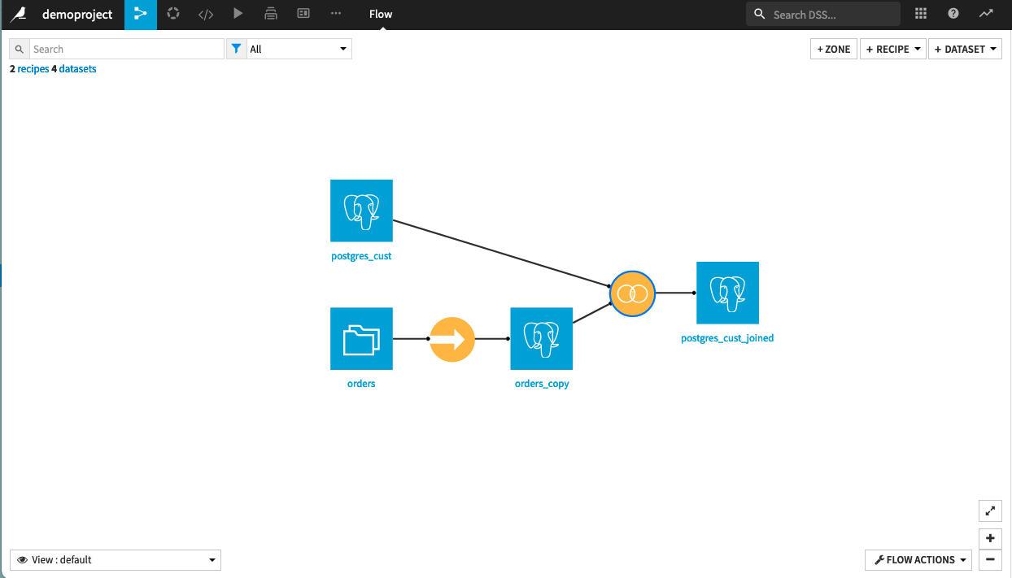Click the demoproject project name

pyautogui.click(x=77, y=14)
